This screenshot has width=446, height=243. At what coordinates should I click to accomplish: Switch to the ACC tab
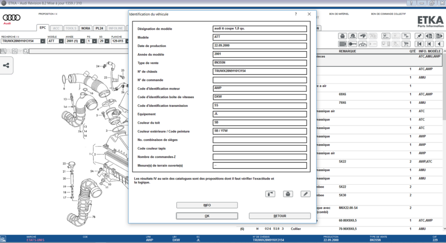point(56,28)
